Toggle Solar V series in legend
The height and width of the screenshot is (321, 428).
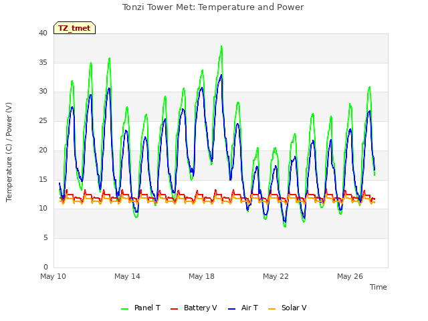[x=288, y=308]
